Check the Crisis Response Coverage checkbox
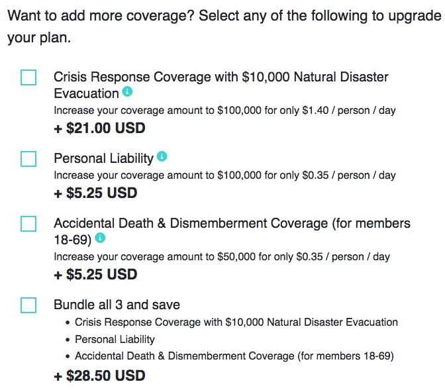 28,77
